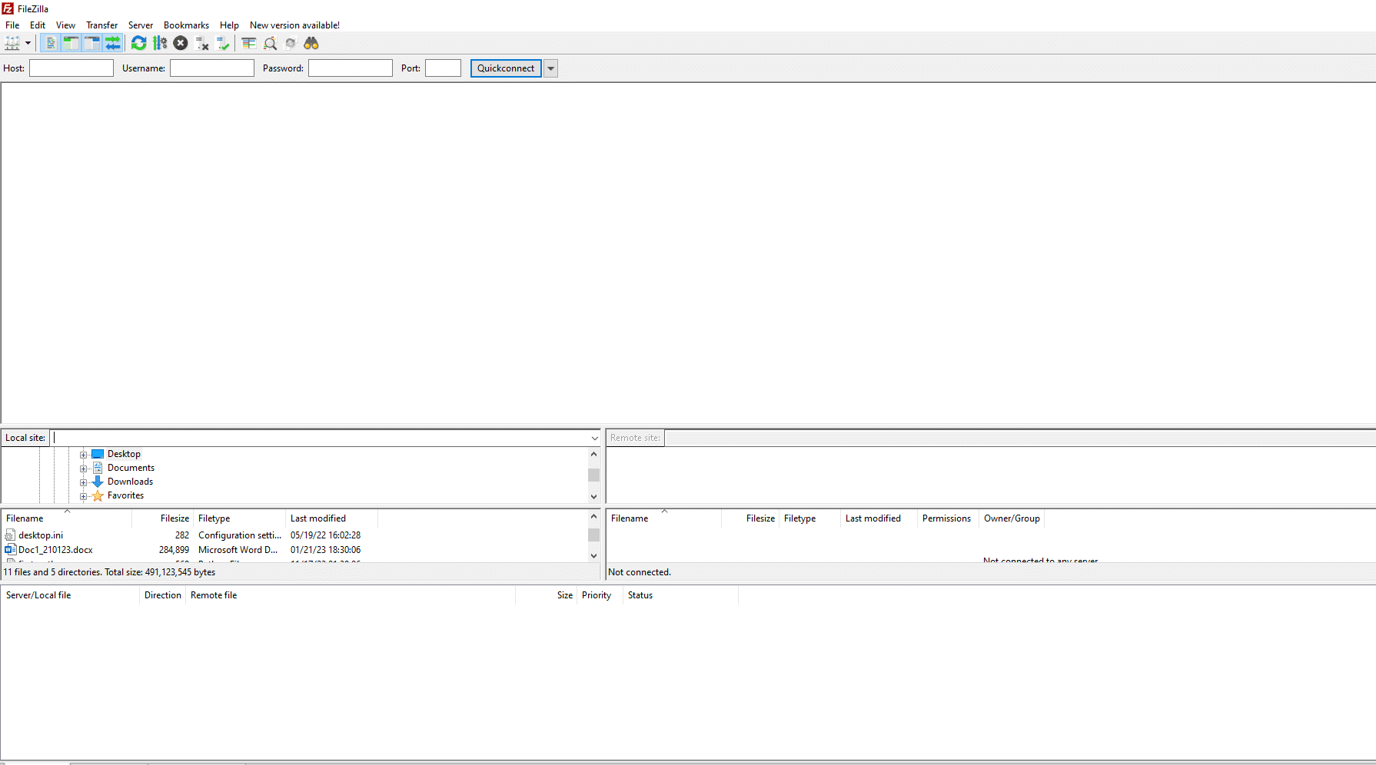The width and height of the screenshot is (1376, 765).
Task: Cancel the current operation
Action: (181, 43)
